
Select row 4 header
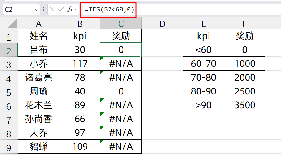pos(9,77)
